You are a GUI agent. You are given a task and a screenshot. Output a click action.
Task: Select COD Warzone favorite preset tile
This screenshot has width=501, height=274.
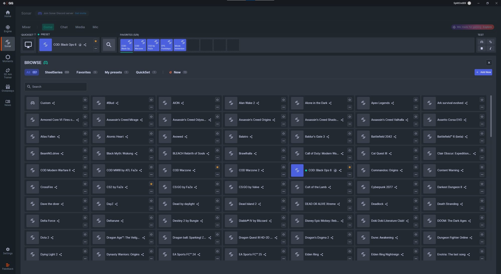(140, 45)
